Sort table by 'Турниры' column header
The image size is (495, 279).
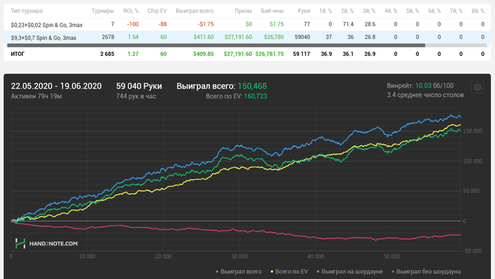[103, 11]
